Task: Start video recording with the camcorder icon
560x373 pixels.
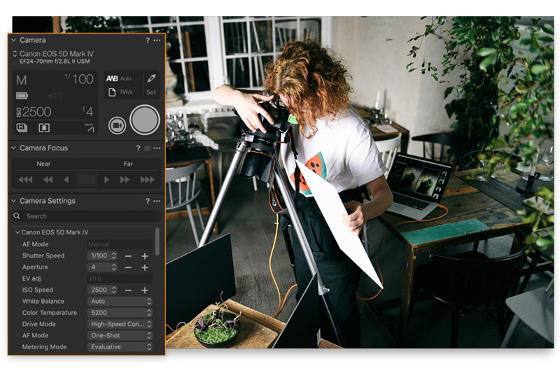Action: pyautogui.click(x=117, y=125)
